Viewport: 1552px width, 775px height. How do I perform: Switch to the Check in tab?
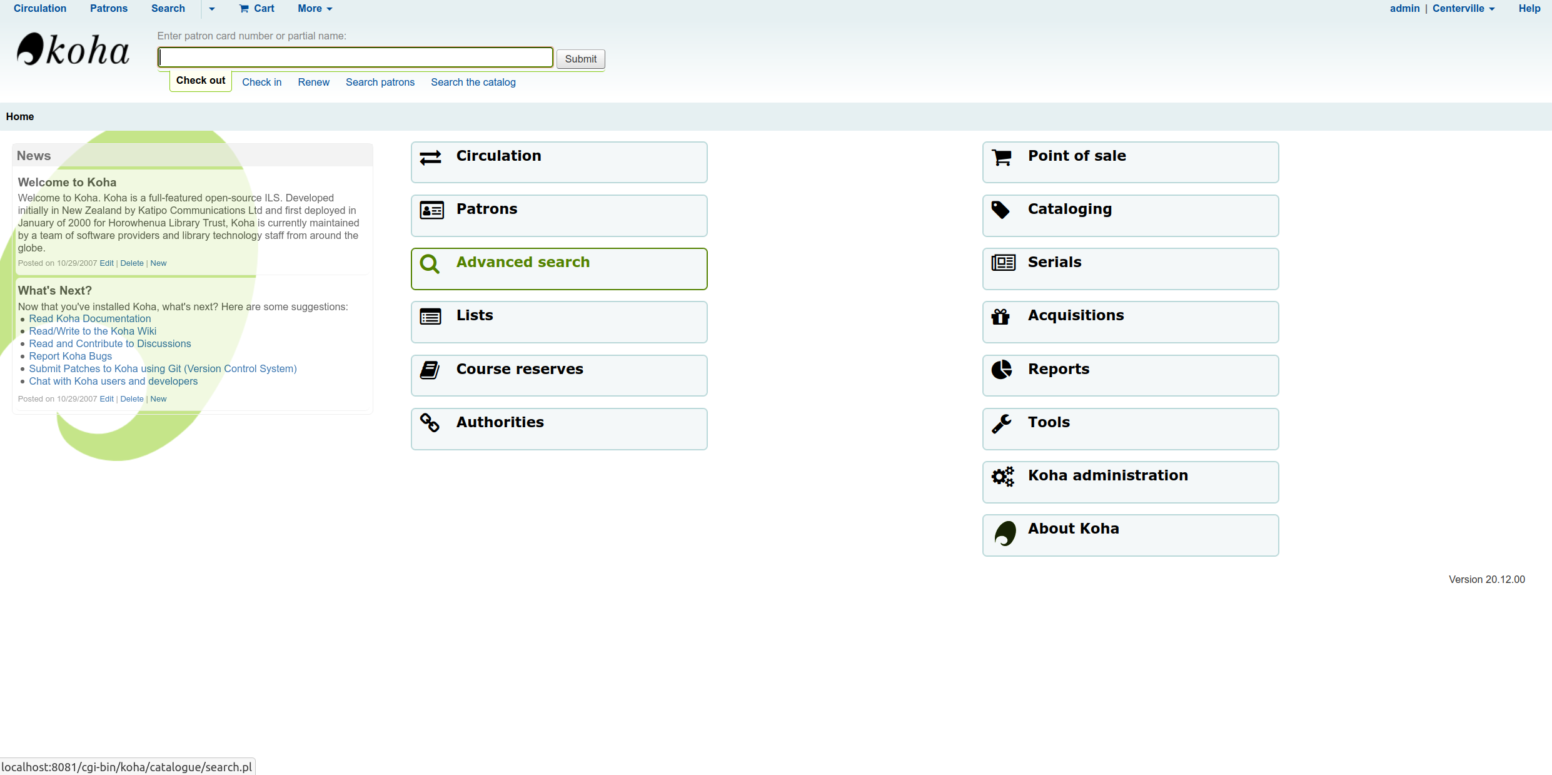pyautogui.click(x=261, y=82)
